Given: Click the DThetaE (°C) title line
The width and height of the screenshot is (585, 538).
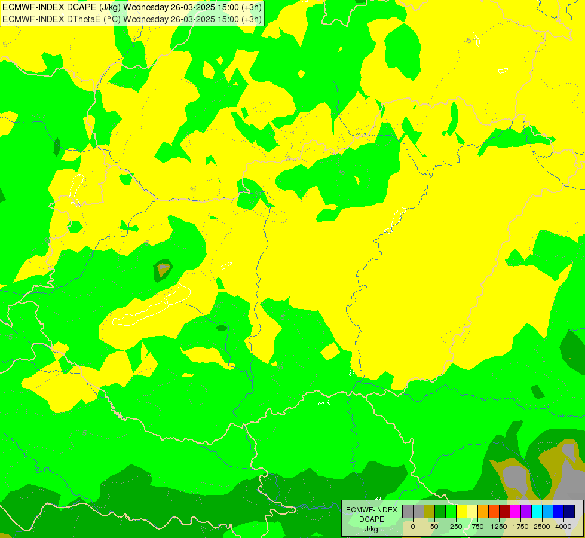Looking at the screenshot, I should (132, 19).
